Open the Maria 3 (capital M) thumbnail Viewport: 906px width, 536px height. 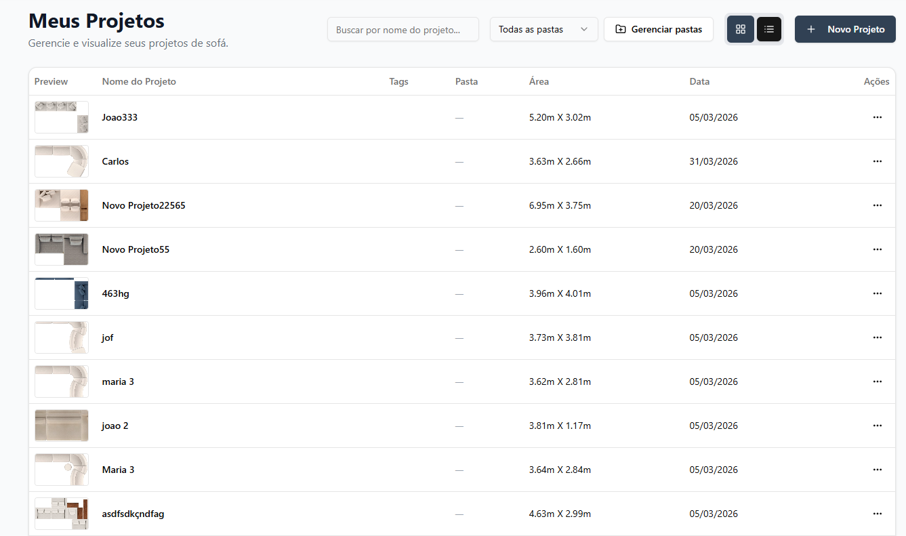[x=62, y=470]
